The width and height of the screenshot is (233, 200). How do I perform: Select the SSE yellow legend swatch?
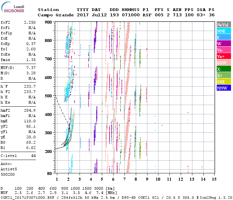tap(224, 82)
